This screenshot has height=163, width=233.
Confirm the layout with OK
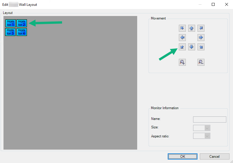point(182,157)
